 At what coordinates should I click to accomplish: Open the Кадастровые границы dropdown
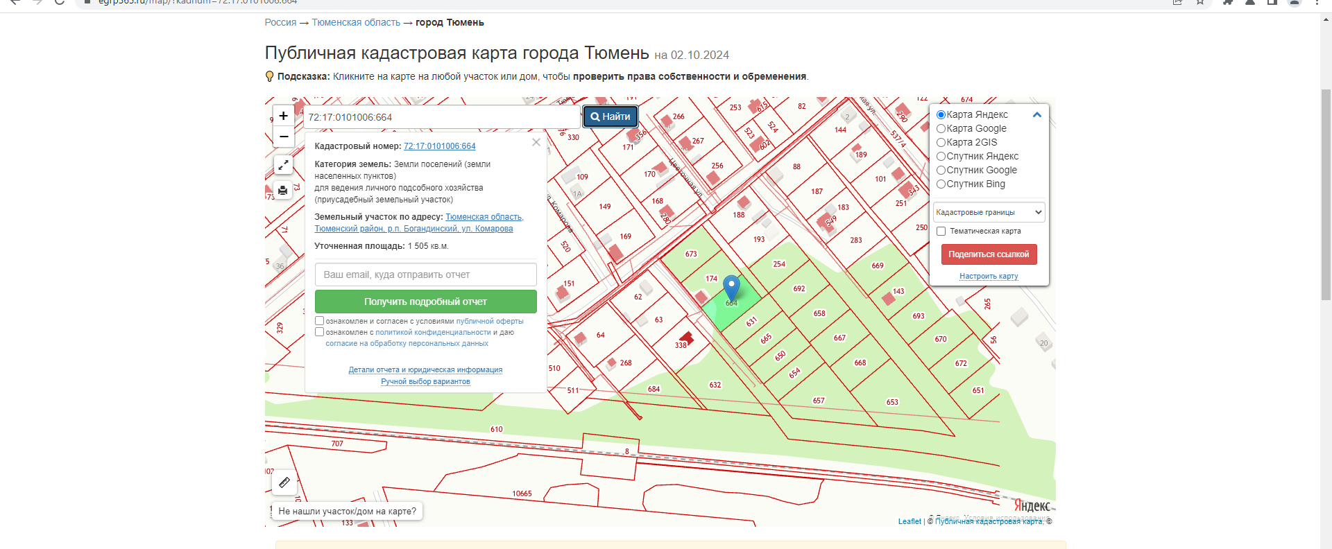click(x=989, y=213)
